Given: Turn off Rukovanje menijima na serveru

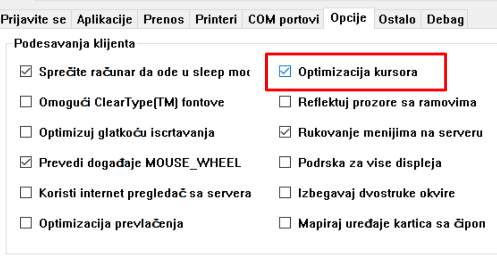Looking at the screenshot, I should click(x=285, y=133).
